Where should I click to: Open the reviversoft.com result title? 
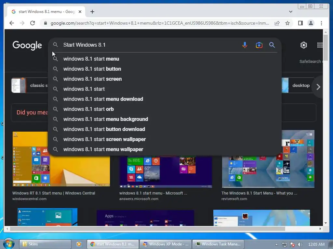click(259, 193)
